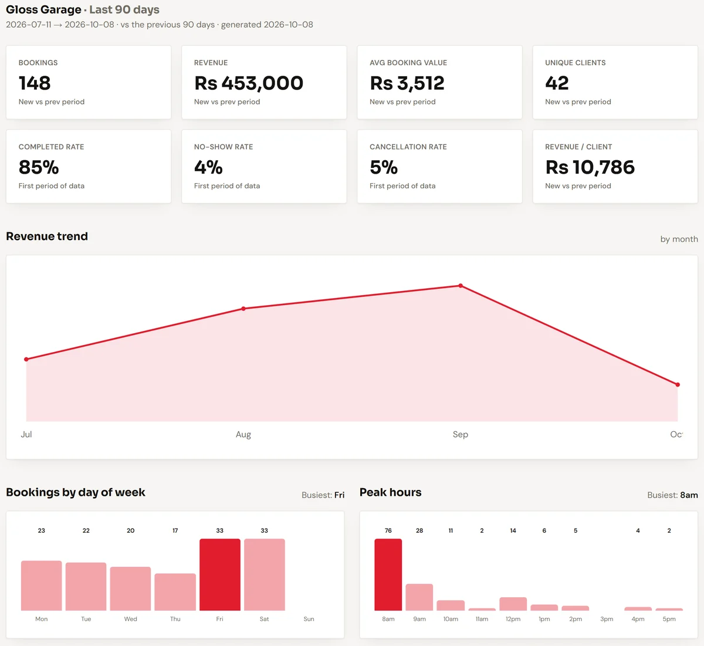Screen dimensions: 704x646
Task: Click the "Peak hours" heading
Action: click(391, 493)
